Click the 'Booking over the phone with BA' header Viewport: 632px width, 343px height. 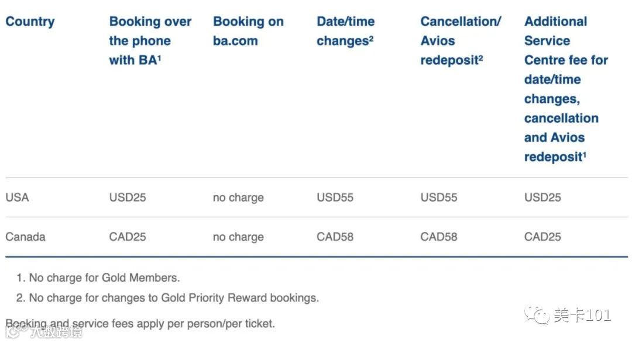[150, 41]
